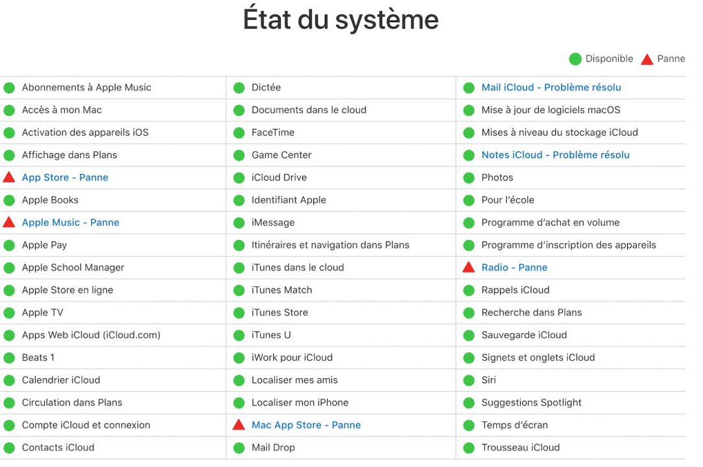Click the red triangle next to Mac App Store
This screenshot has height=467, width=703.
click(239, 424)
